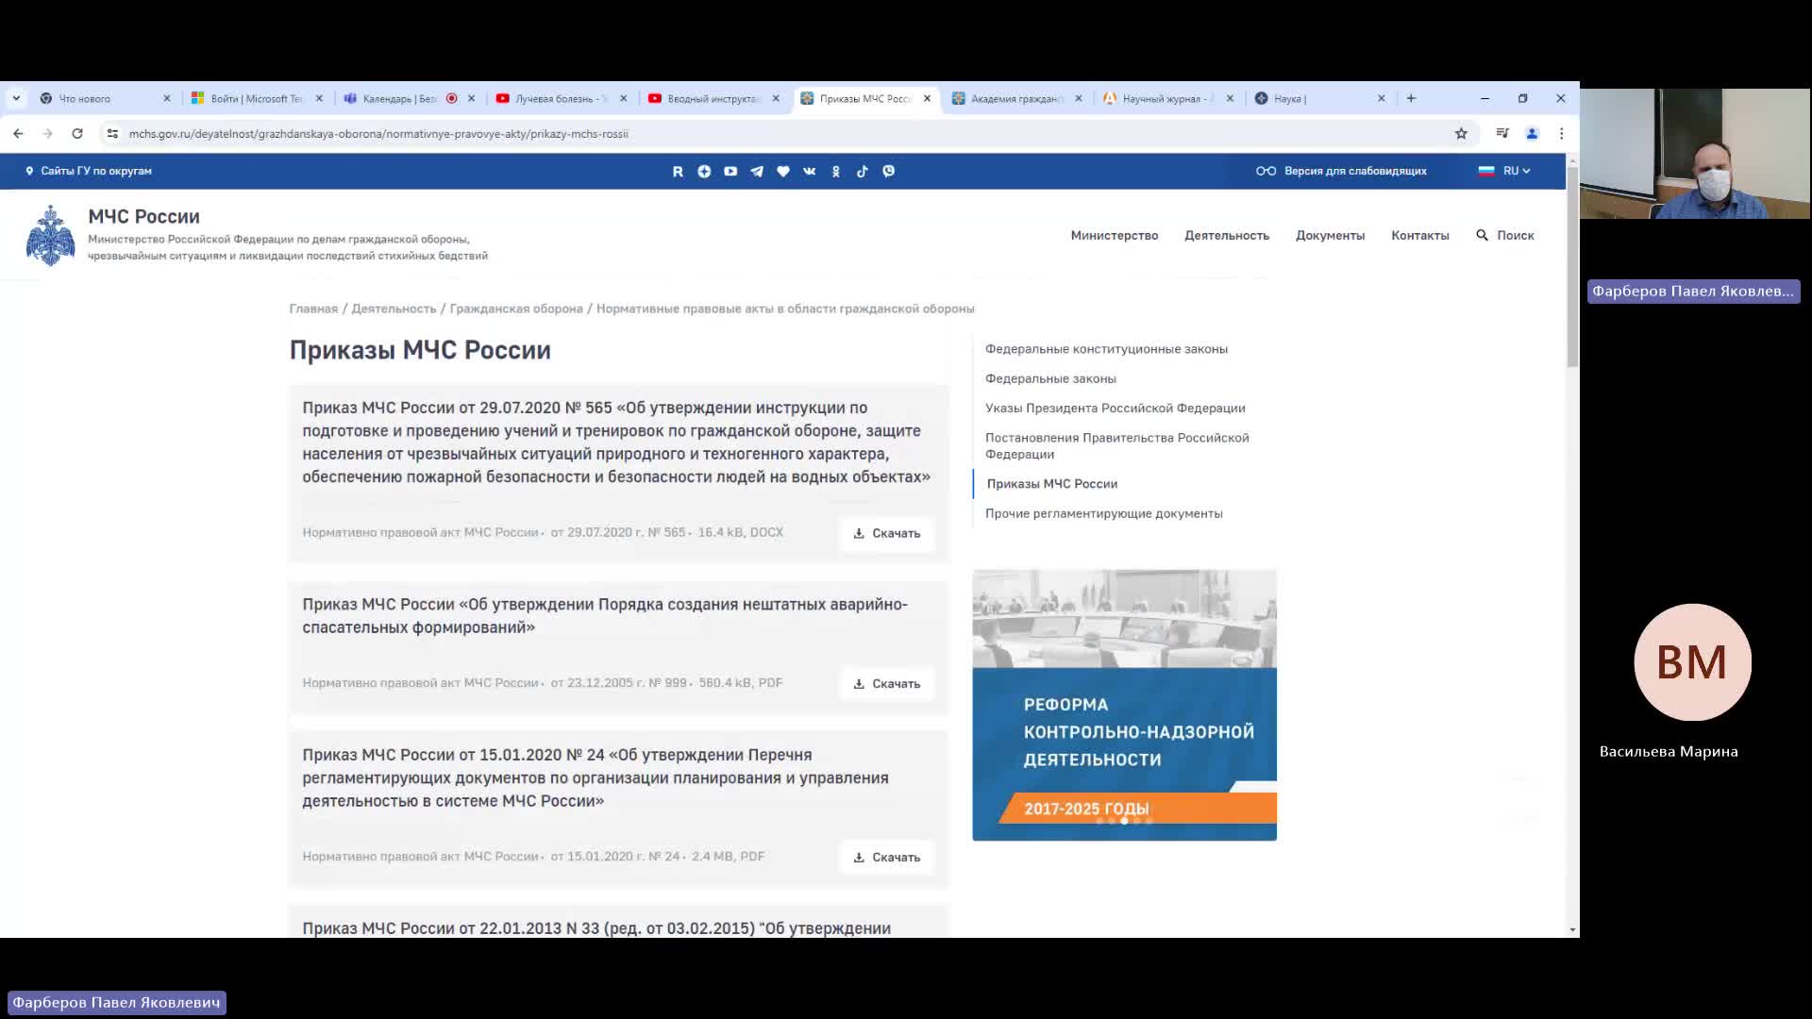
Task: Open order № 565 title text
Action: coord(616,442)
